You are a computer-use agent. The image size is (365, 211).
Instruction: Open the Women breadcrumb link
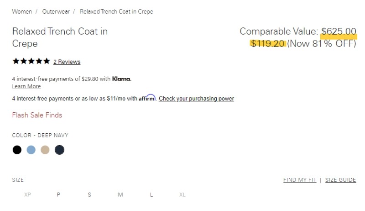tap(22, 12)
